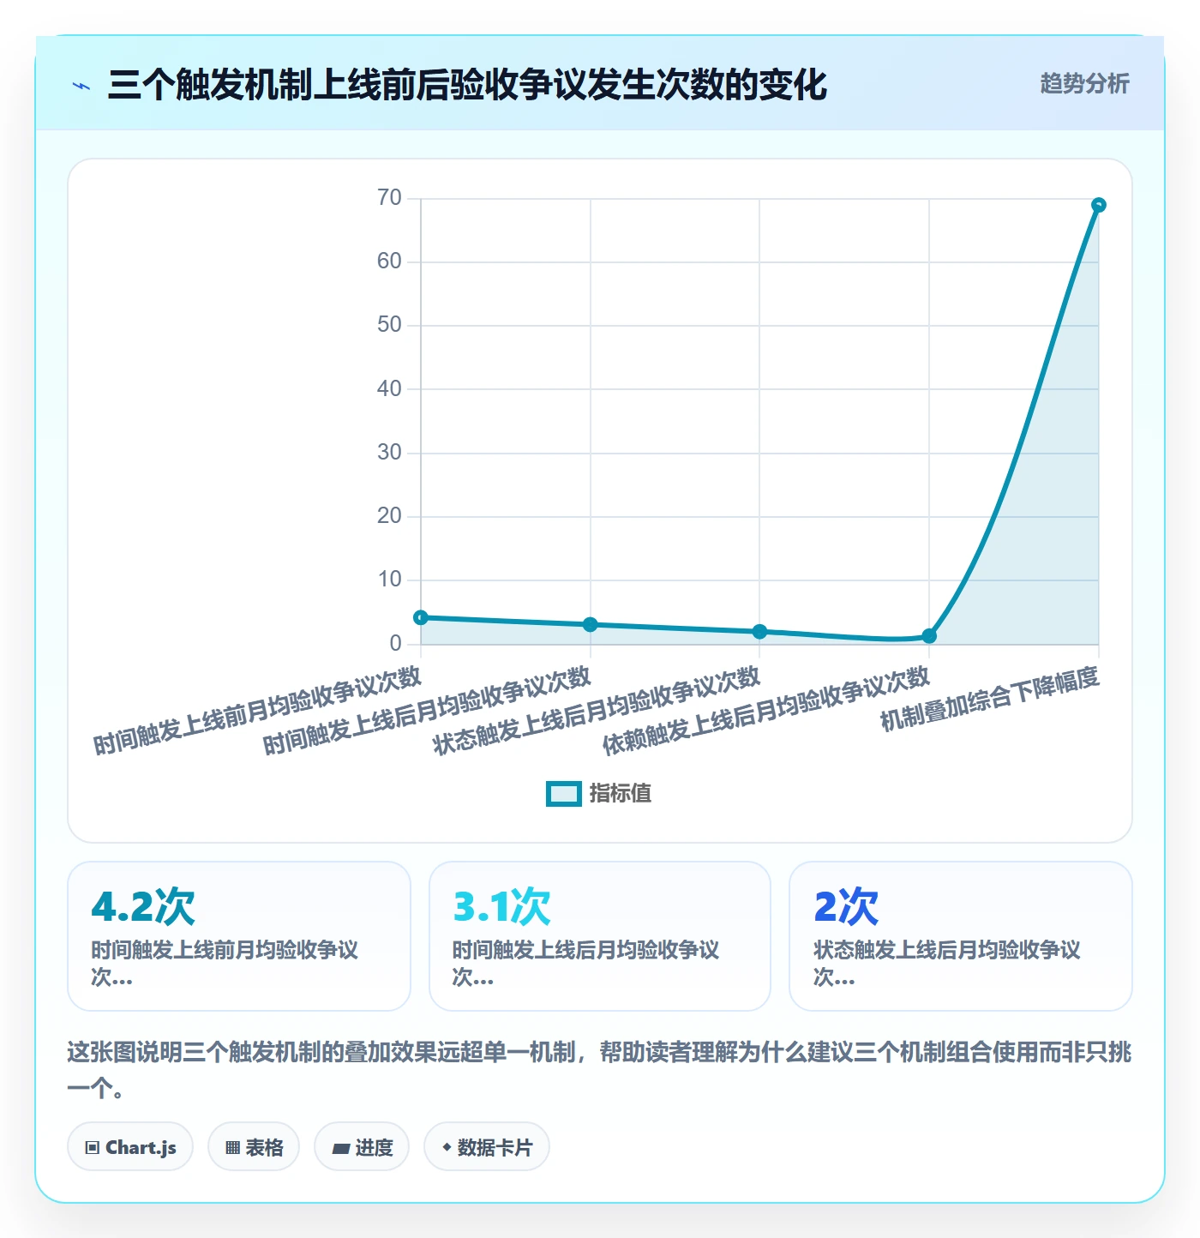Toggle the 指标值 legend color box

coord(564,794)
